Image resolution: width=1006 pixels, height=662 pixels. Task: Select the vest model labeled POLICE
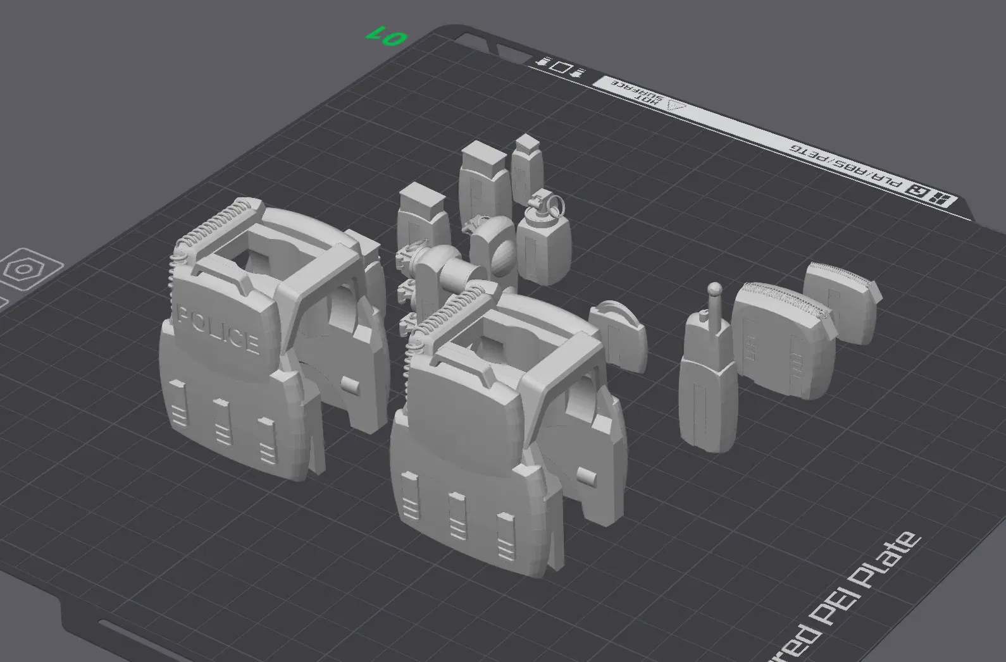(253, 354)
